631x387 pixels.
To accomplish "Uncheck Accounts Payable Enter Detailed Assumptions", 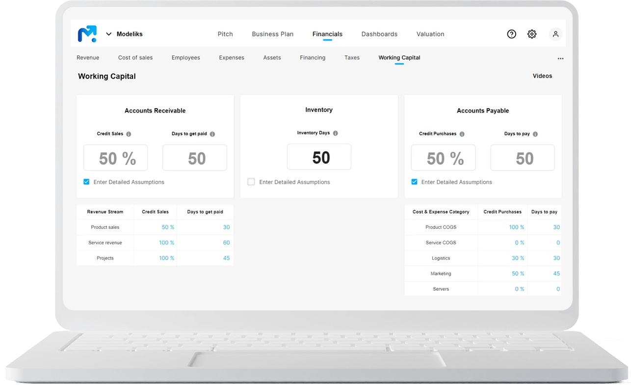I will click(x=414, y=182).
